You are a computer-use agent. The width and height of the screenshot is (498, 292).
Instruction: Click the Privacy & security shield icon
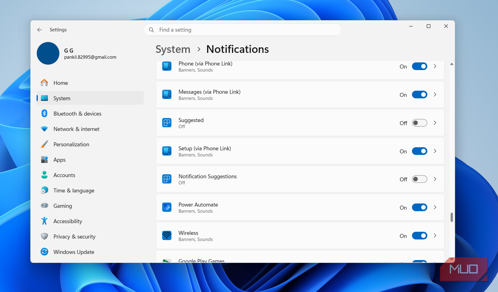45,236
